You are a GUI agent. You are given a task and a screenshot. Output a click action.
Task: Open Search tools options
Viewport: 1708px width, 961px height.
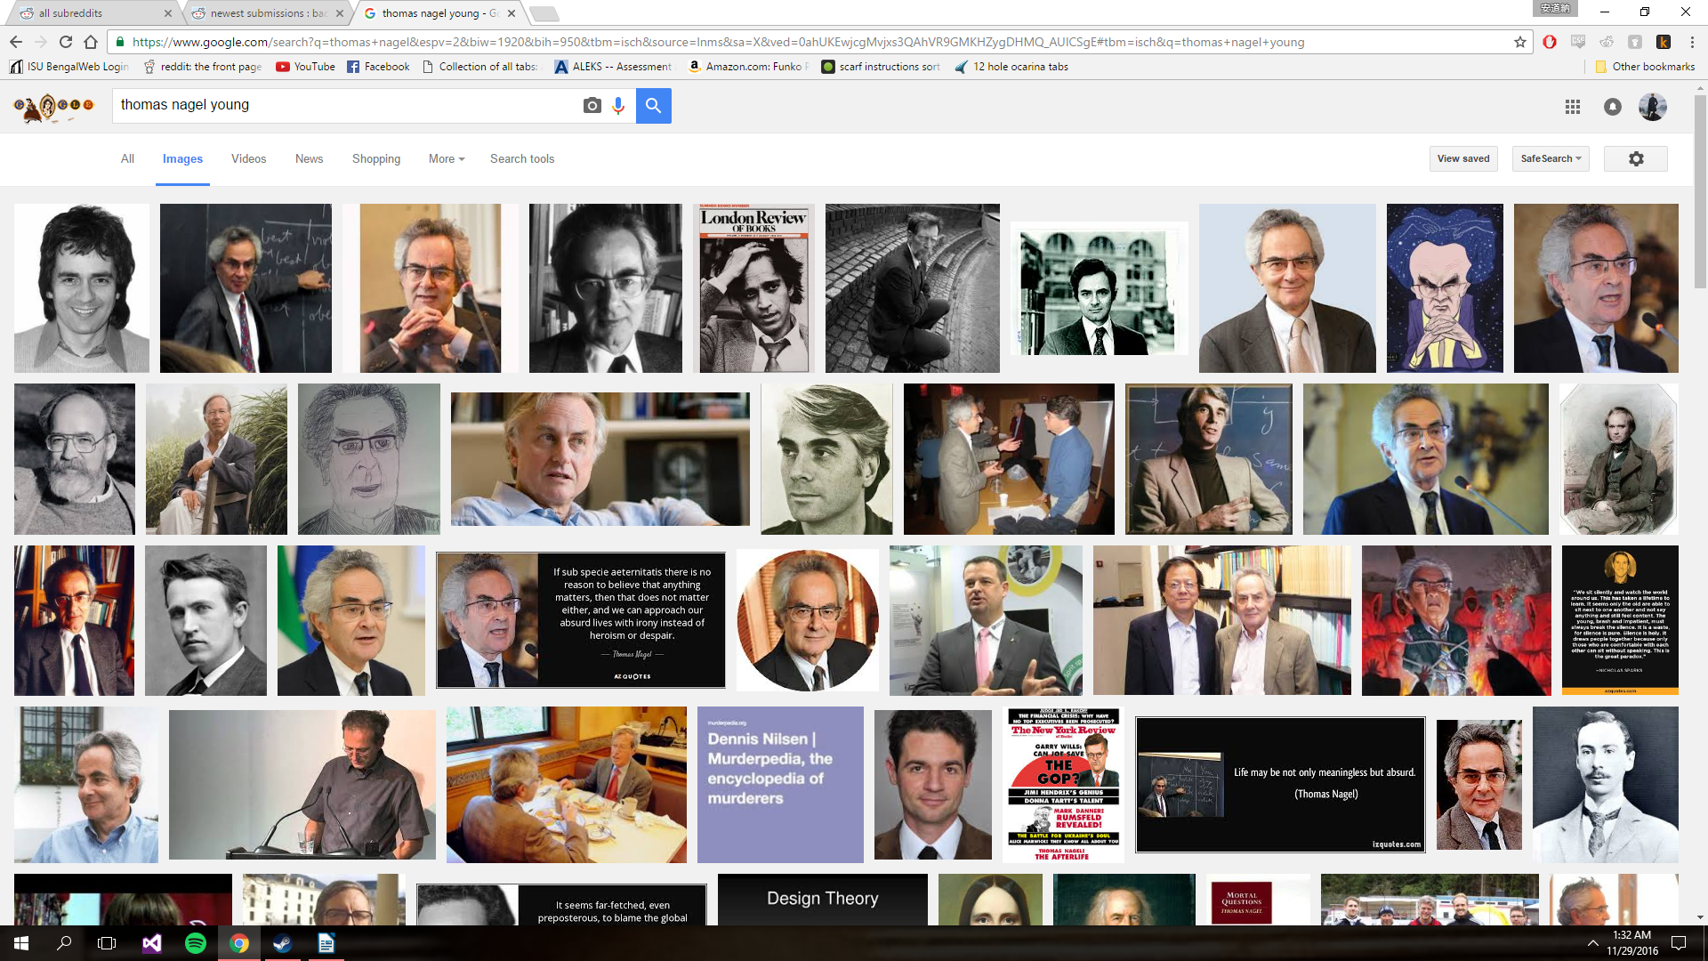521,158
